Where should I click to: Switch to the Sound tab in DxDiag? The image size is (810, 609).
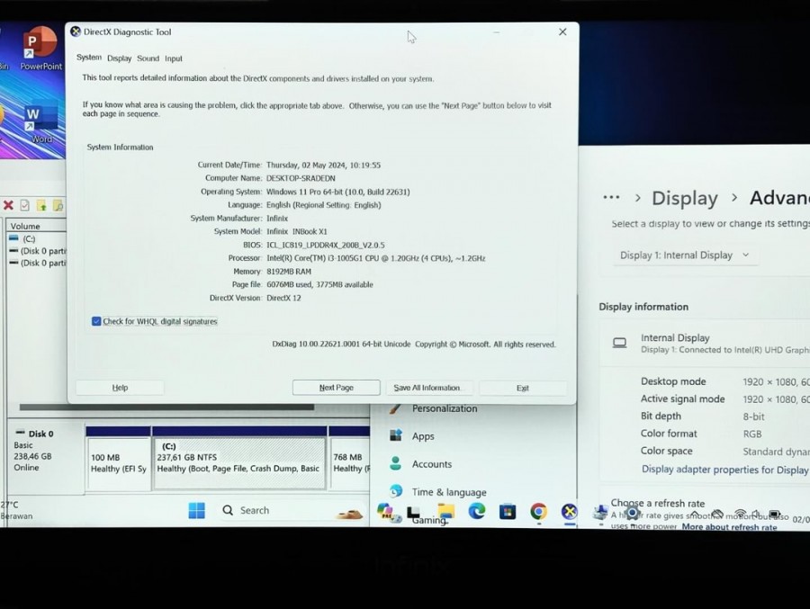point(148,58)
